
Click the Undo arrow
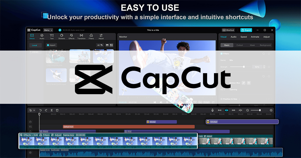[x=41, y=110]
